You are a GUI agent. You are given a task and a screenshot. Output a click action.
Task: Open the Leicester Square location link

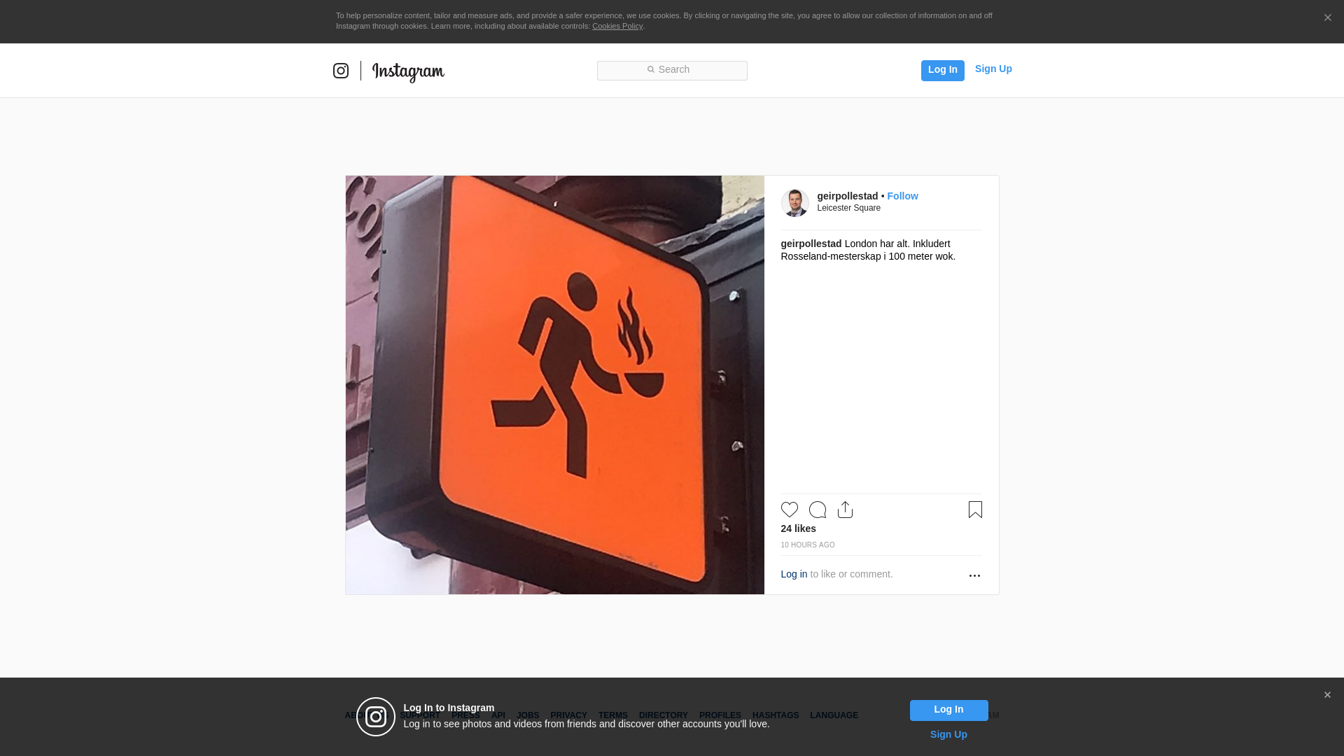(x=848, y=209)
